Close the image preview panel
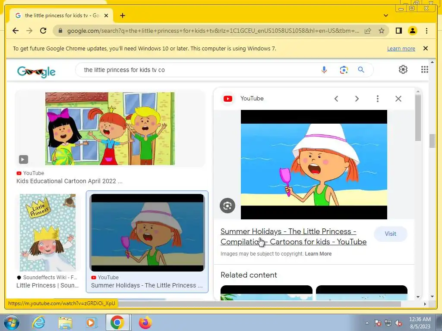Screen dimensions: 442x331 coord(398,99)
